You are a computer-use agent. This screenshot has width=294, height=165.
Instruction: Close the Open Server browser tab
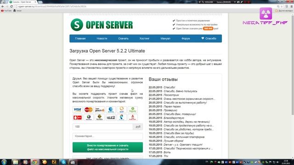coord(35,2)
